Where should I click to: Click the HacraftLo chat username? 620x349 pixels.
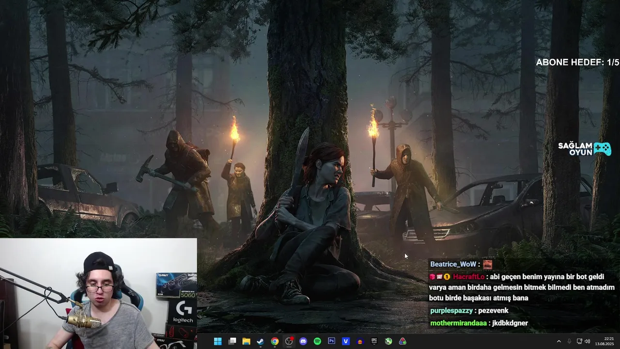[x=468, y=277]
